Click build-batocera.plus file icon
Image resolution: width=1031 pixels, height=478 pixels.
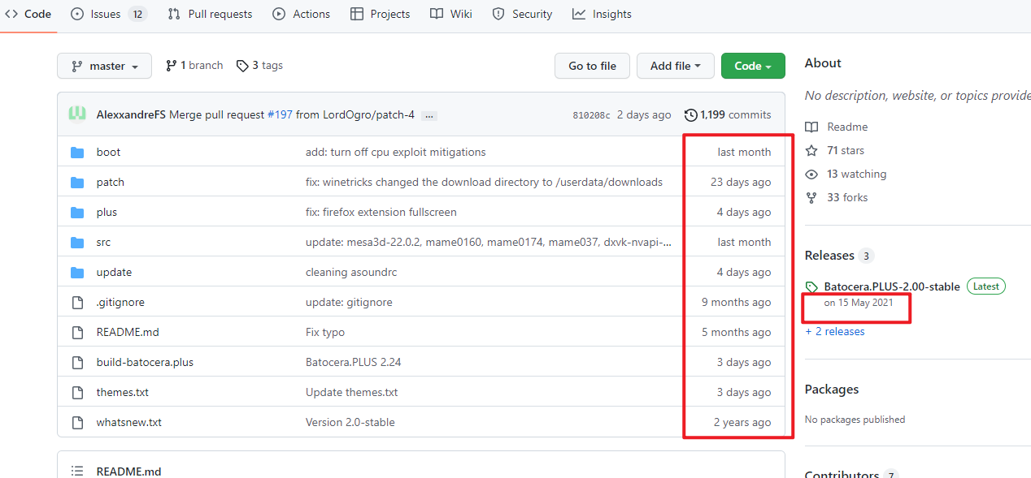(x=77, y=363)
